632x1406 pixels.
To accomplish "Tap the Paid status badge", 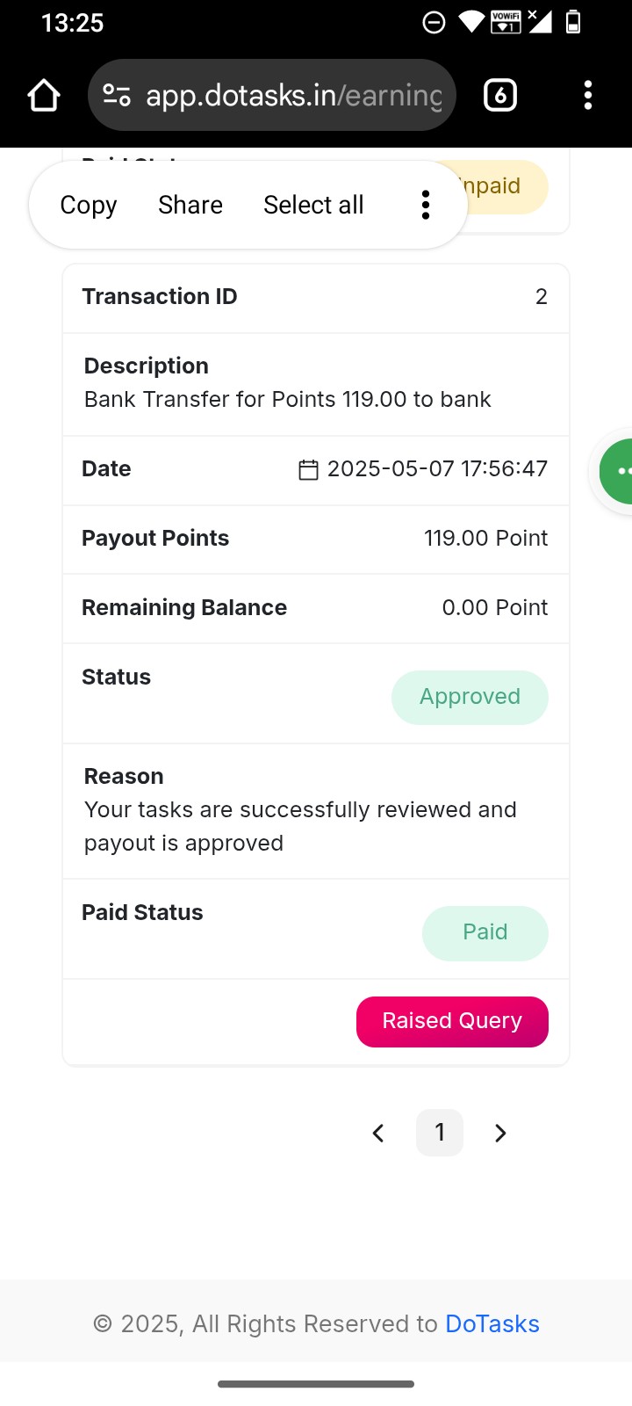I will click(485, 932).
